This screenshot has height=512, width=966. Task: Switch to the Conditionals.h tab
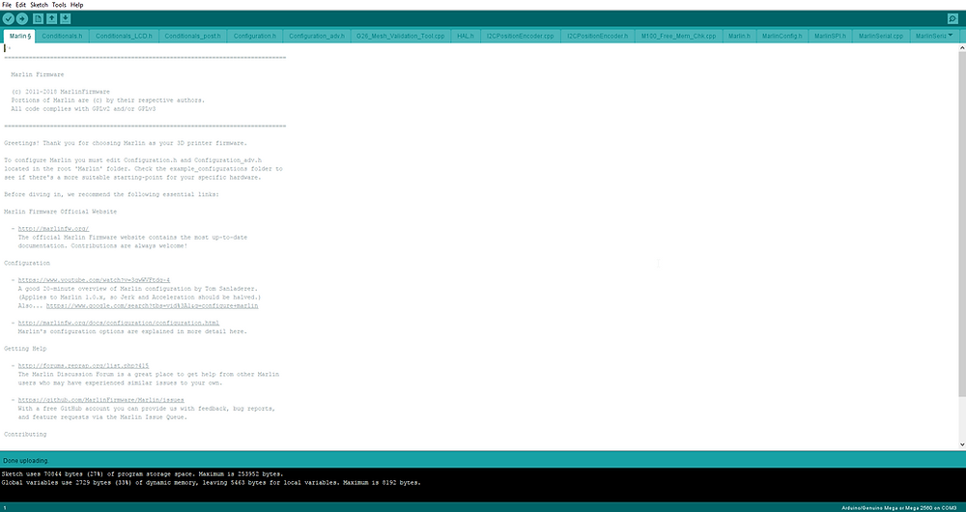tap(62, 36)
